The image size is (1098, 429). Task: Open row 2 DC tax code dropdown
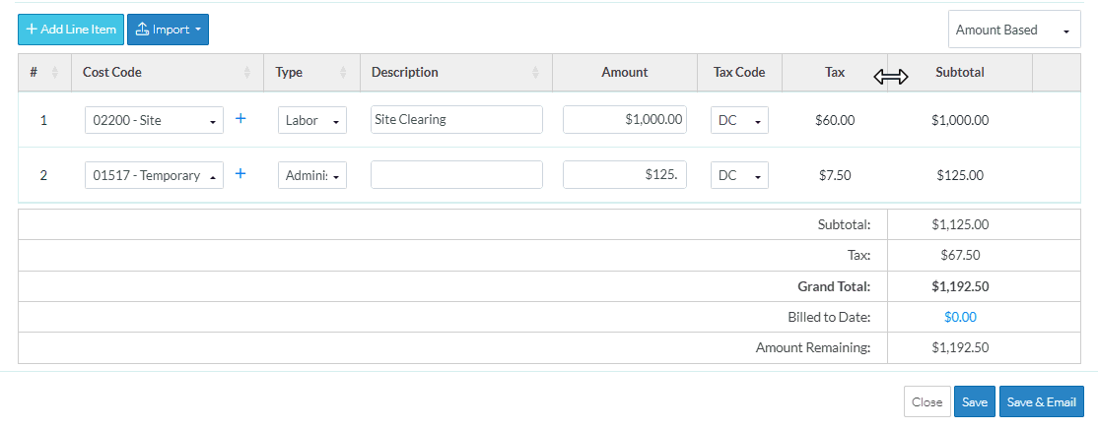(x=738, y=175)
